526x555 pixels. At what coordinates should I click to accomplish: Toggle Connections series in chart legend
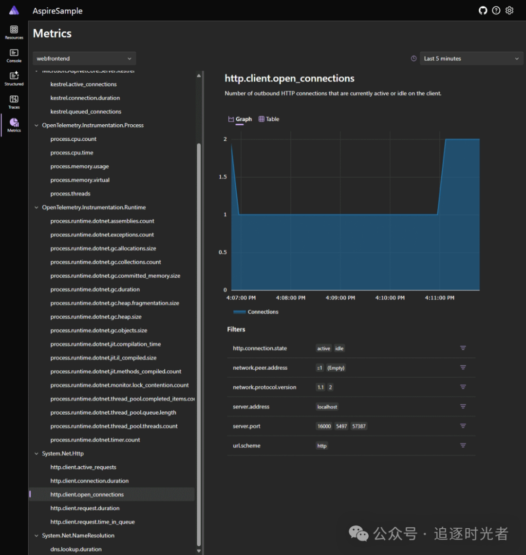256,312
